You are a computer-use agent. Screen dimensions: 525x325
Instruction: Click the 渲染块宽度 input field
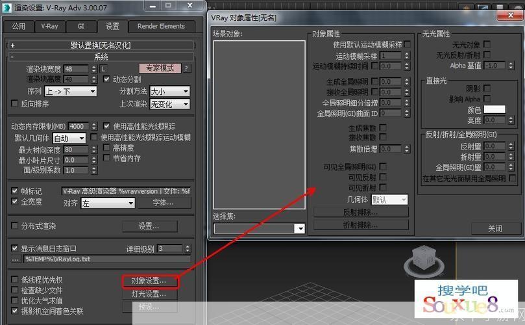coord(77,69)
